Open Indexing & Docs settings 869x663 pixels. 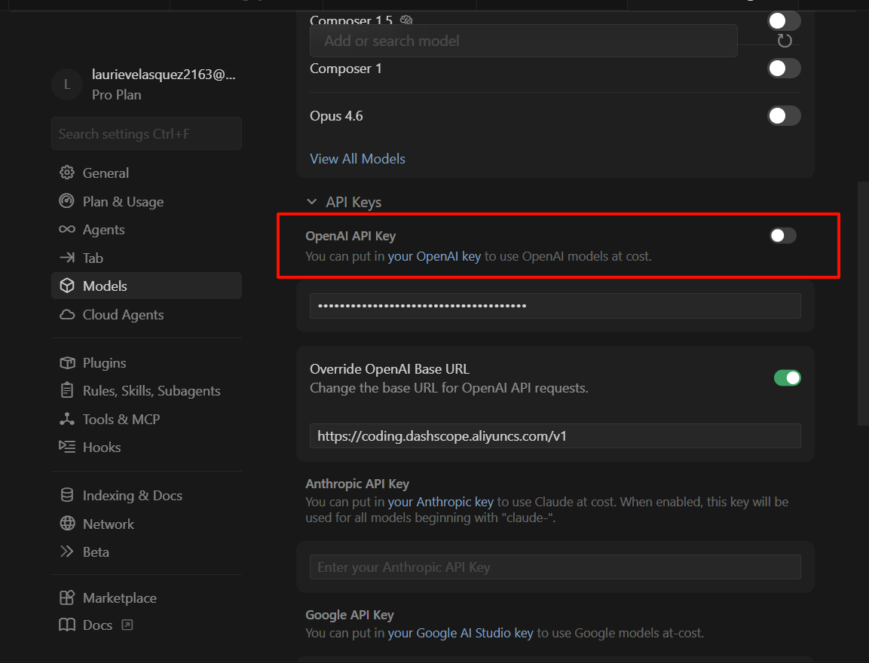tap(146, 495)
